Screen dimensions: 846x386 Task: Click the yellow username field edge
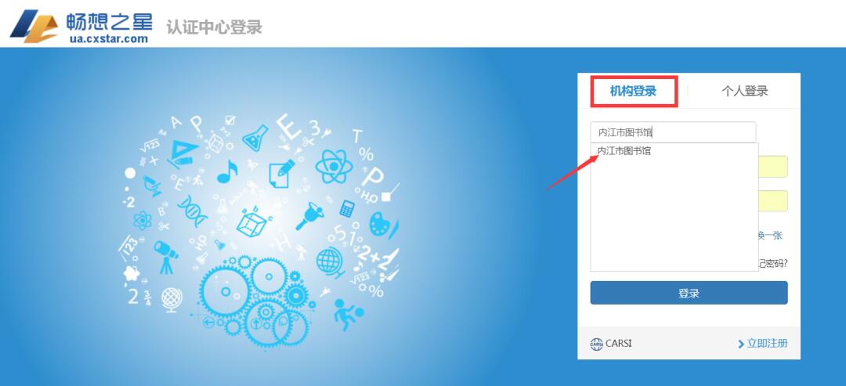tap(773, 167)
